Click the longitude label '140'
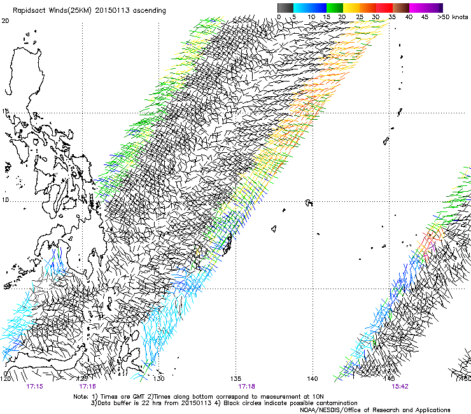Viewport: 471px width, 414px height. click(x=313, y=379)
